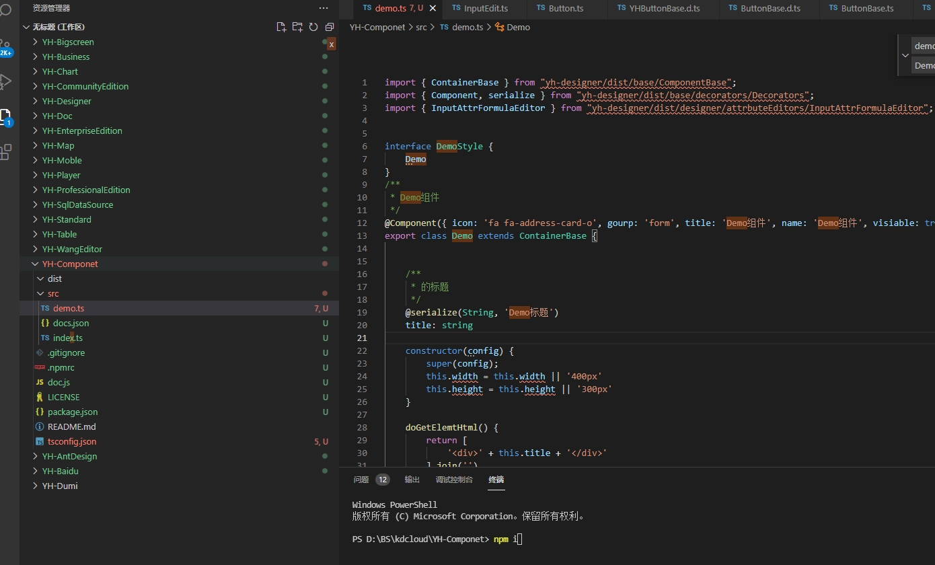
Task: Open the Run and Debug view
Action: click(x=6, y=81)
